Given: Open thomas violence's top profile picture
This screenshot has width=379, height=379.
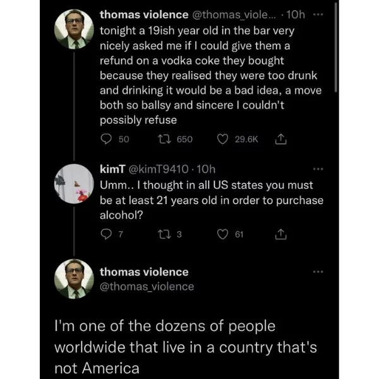Looking at the screenshot, I should (75, 29).
